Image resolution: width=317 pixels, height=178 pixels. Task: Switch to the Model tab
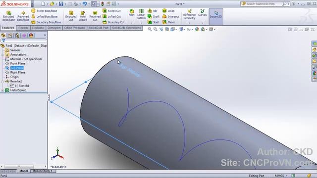pos(24,171)
